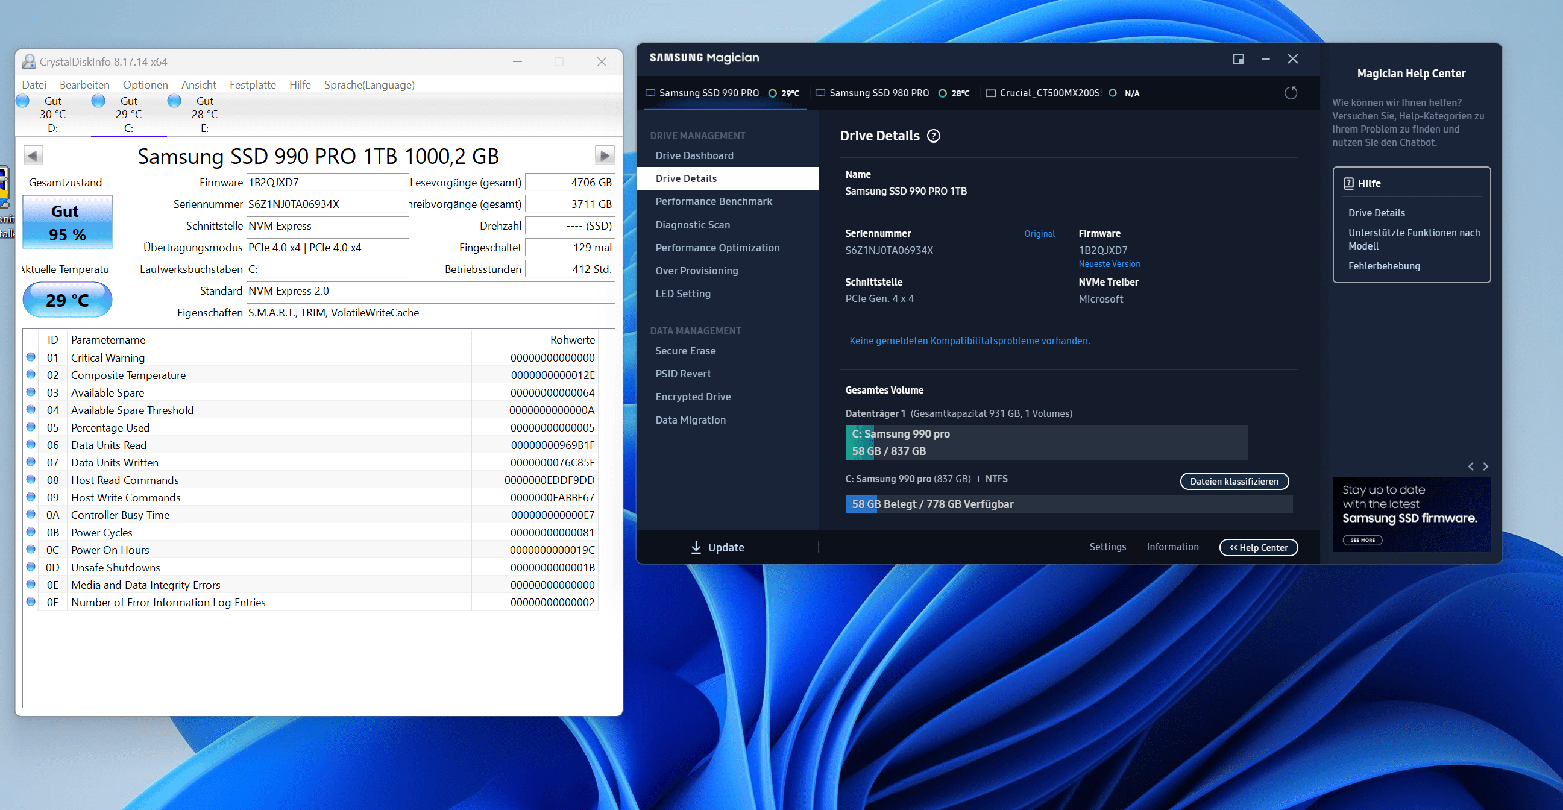This screenshot has height=810, width=1563.
Task: Click the Firmware field 1B2QJXD7
Action: pyautogui.click(x=327, y=183)
